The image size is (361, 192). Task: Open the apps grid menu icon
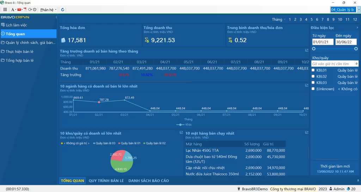(x=5, y=10)
